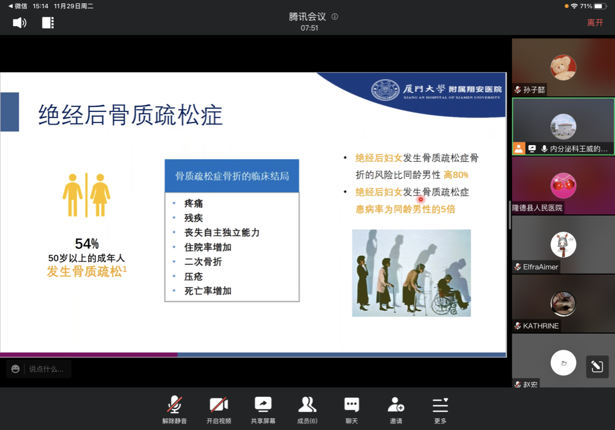The width and height of the screenshot is (615, 430).
Task: Select the ElfraAimer participant tile
Action: (x=563, y=244)
